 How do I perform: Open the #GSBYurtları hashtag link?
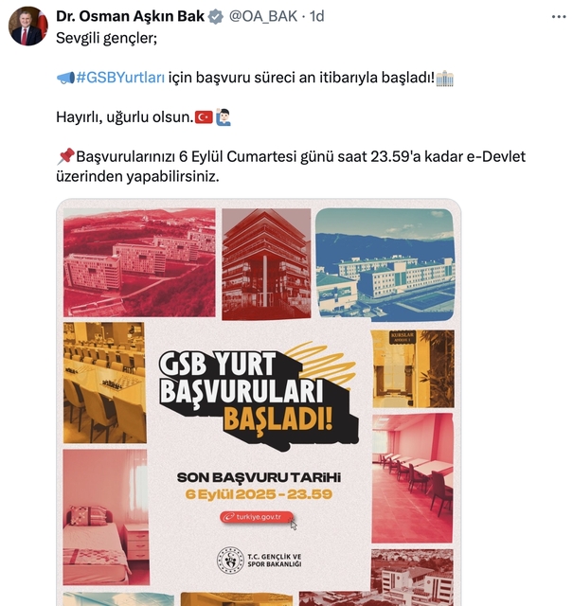pos(120,78)
